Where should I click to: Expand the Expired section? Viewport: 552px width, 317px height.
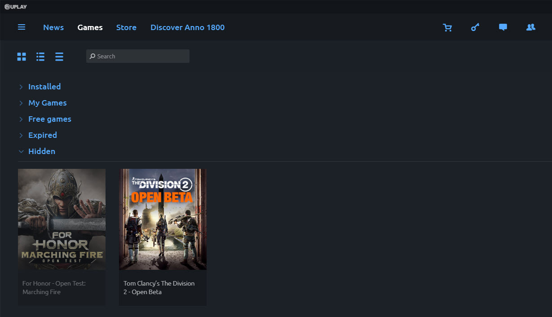click(42, 135)
